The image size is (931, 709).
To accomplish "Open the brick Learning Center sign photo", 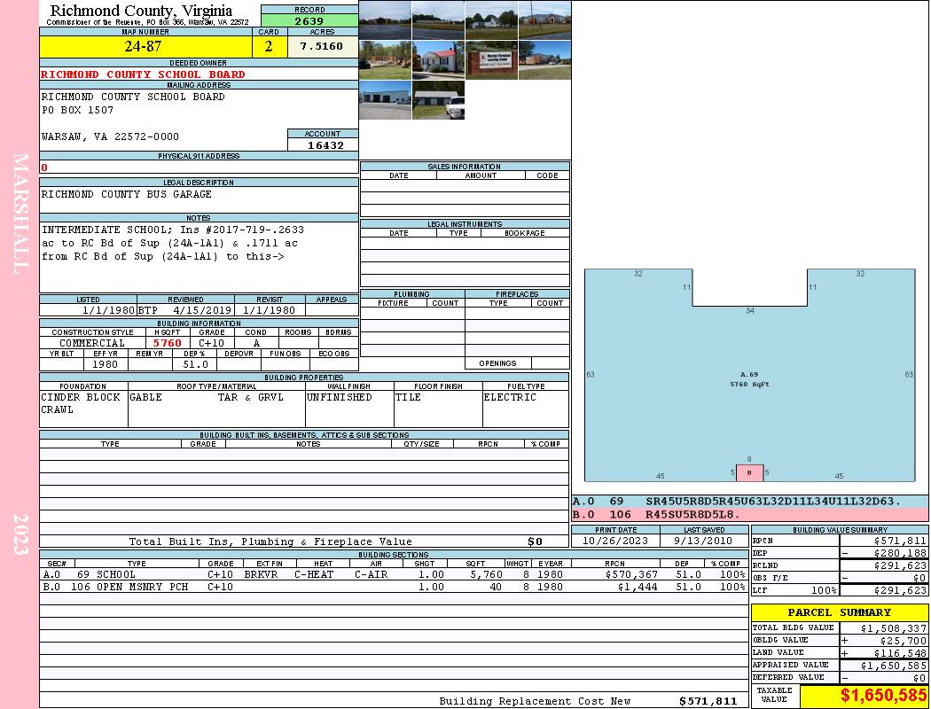I will [491, 60].
